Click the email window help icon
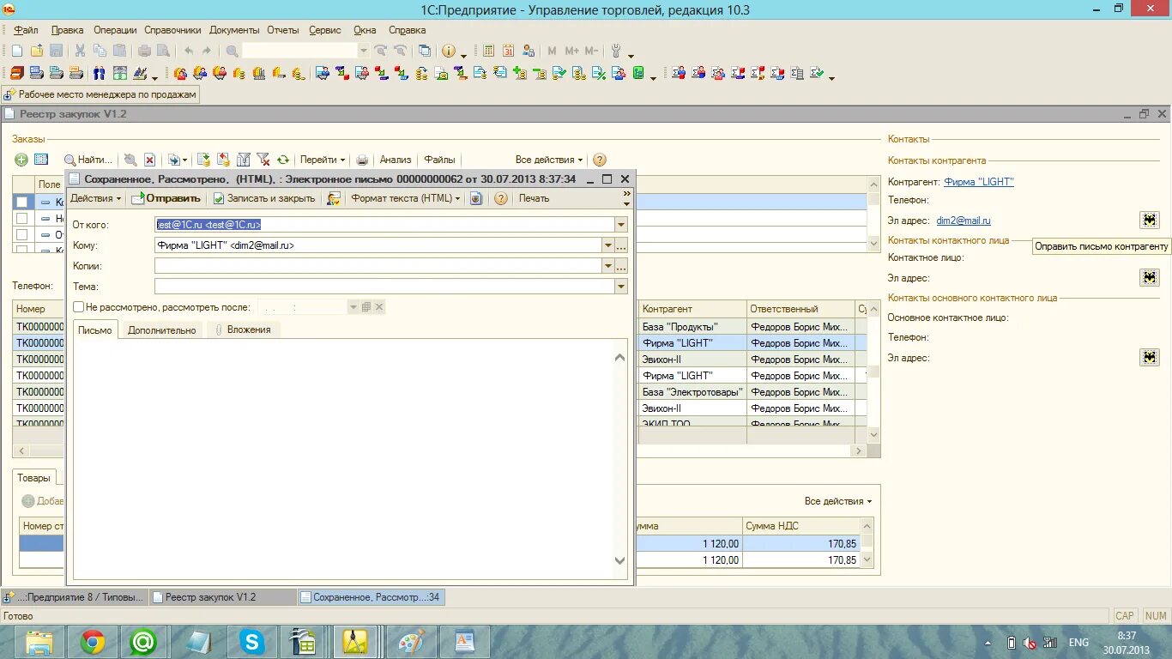The height and width of the screenshot is (659, 1172). coord(501,198)
